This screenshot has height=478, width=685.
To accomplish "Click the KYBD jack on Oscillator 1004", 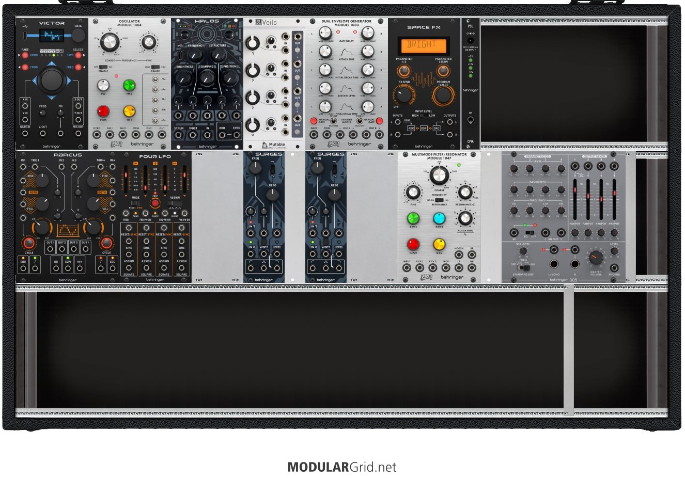I will coord(97,134).
